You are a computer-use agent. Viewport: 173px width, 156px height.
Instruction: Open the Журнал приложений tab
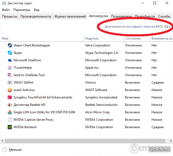click(70, 16)
